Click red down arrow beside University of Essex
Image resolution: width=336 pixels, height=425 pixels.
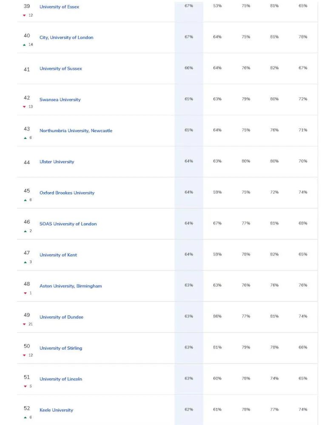tap(24, 15)
